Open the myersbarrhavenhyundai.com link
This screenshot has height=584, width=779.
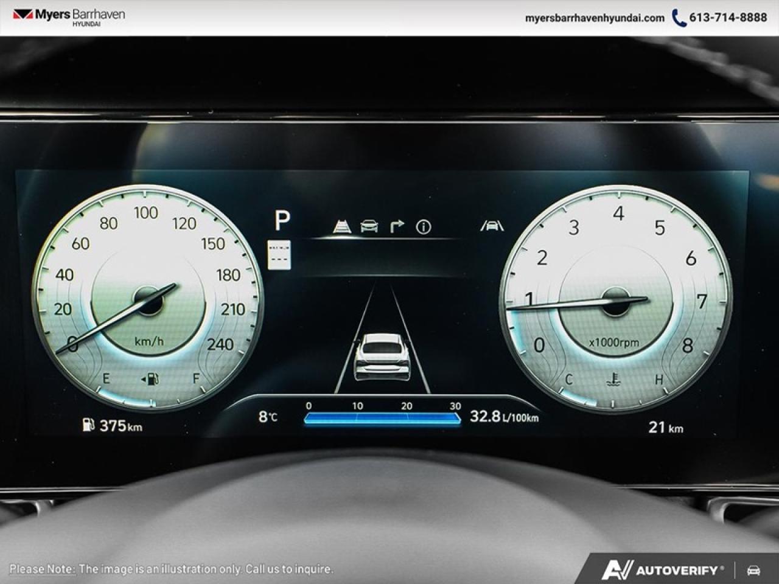(x=595, y=18)
